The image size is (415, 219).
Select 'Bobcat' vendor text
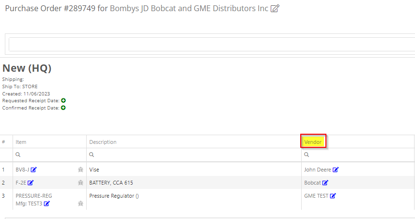pos(312,183)
